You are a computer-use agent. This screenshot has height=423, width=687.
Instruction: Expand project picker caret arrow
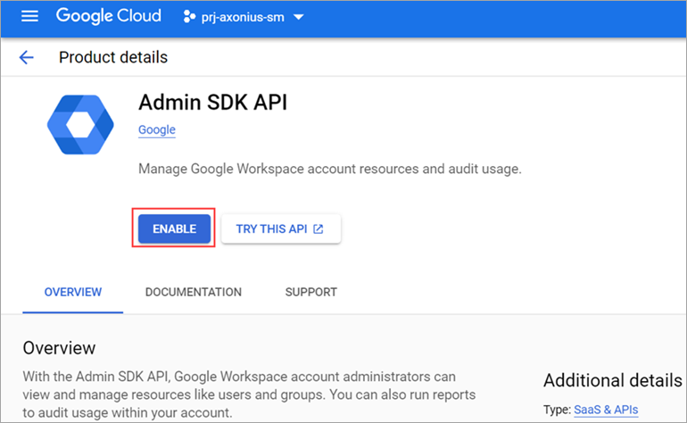click(x=298, y=17)
